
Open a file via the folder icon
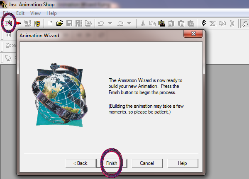click(x=59, y=24)
